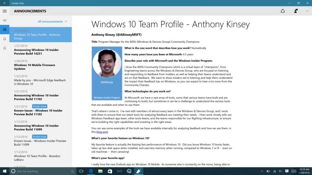312x175 pixels.
Task: Open the network status tray icon
Action: [x=274, y=171]
